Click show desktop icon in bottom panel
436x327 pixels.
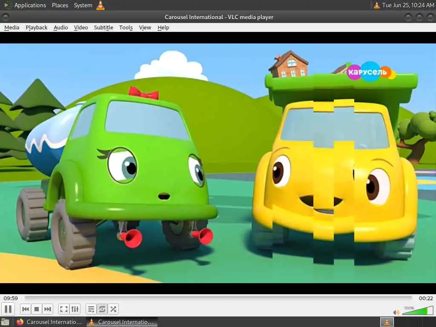point(5,322)
